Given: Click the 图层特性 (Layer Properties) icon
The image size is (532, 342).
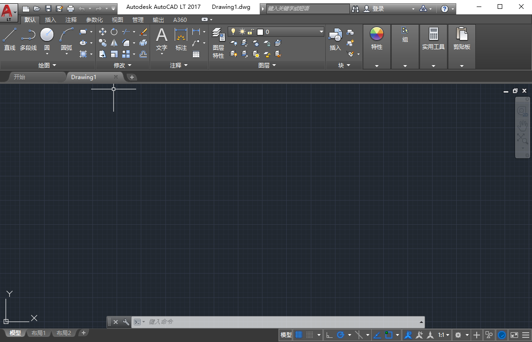Looking at the screenshot, I should 218,42.
